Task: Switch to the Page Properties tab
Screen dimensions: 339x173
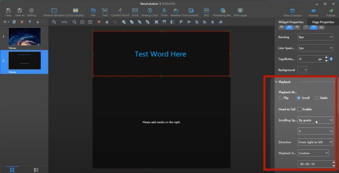Action: tap(323, 22)
